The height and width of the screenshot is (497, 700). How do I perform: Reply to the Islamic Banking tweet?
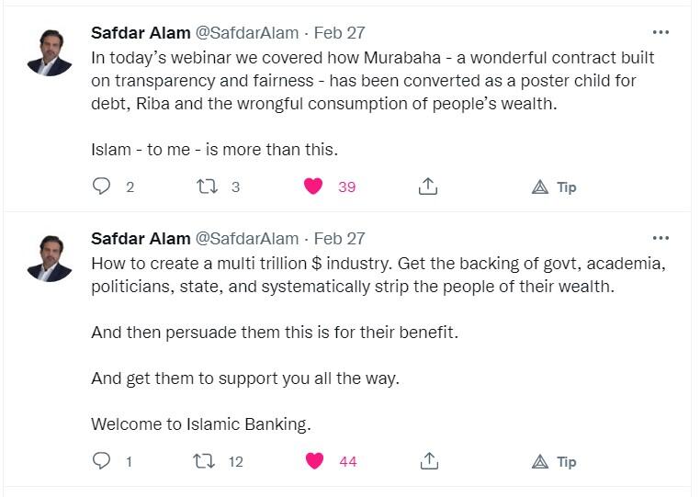coord(101,461)
